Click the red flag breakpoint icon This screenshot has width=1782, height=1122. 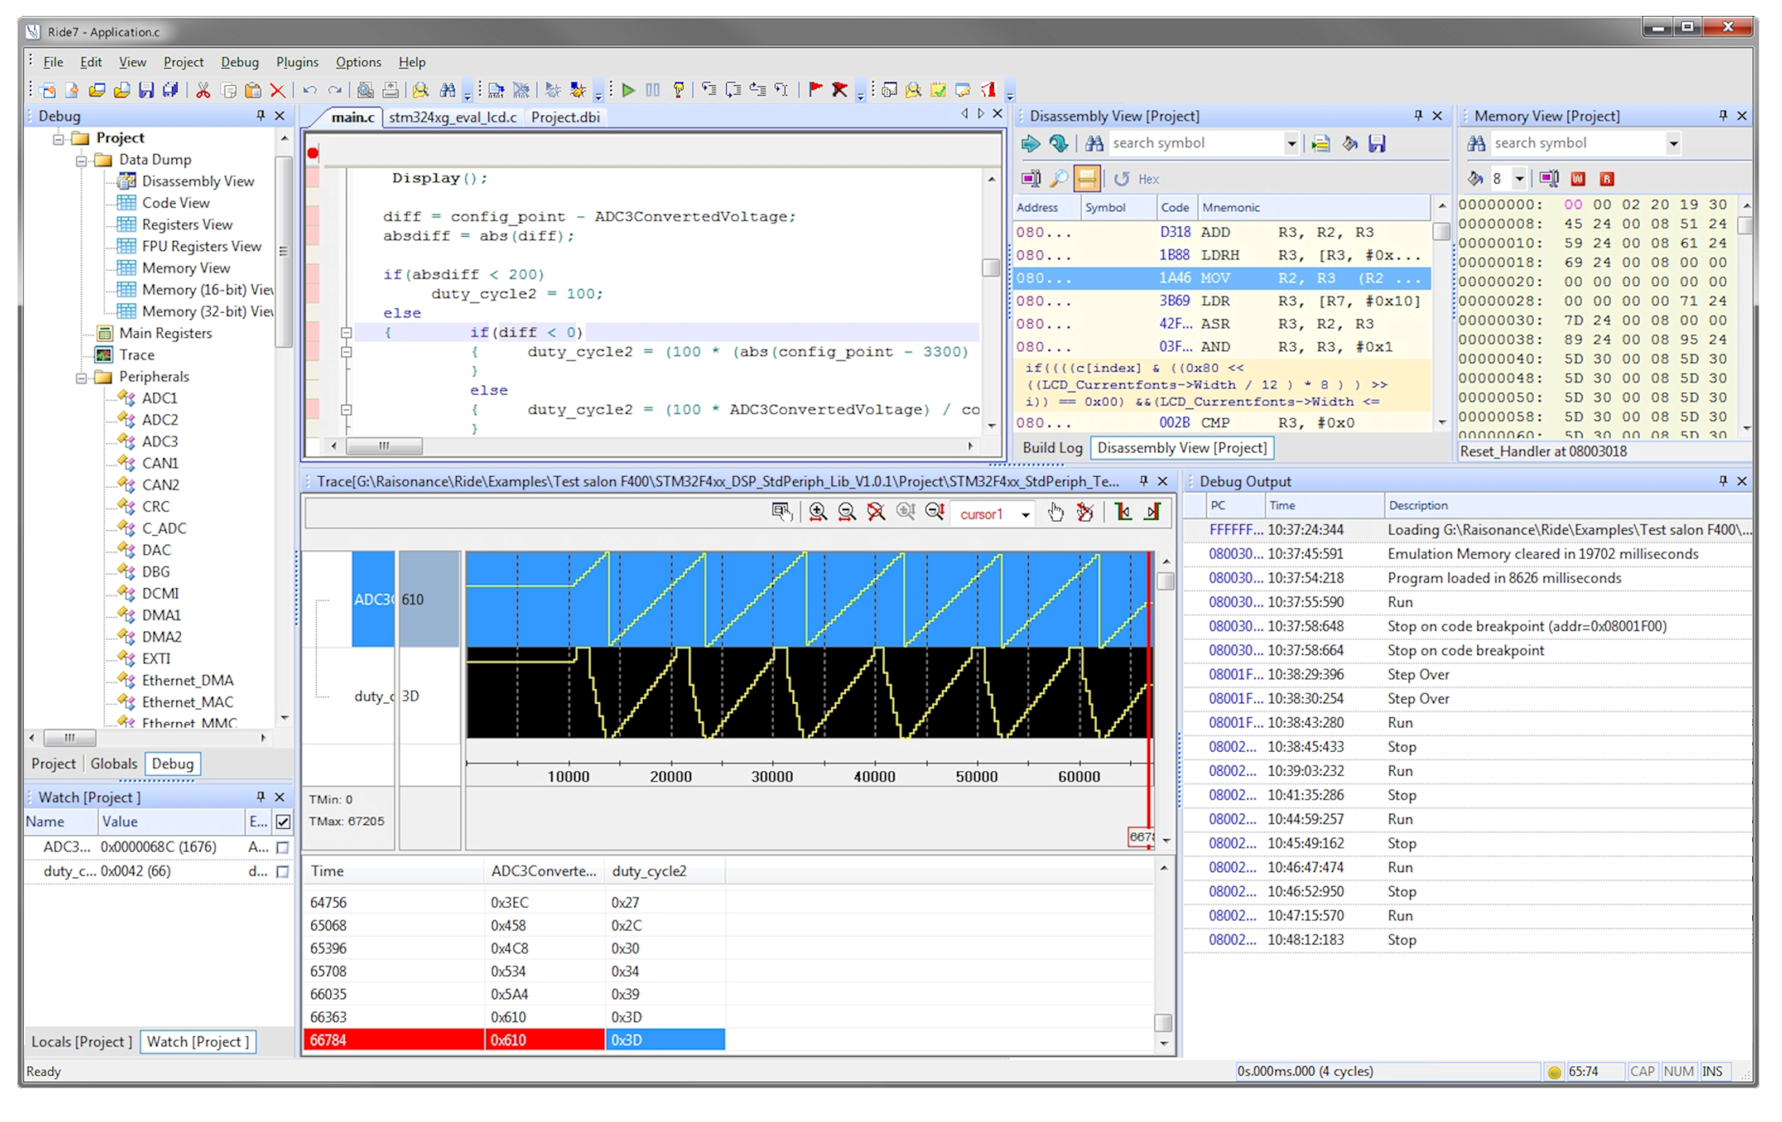pos(815,90)
